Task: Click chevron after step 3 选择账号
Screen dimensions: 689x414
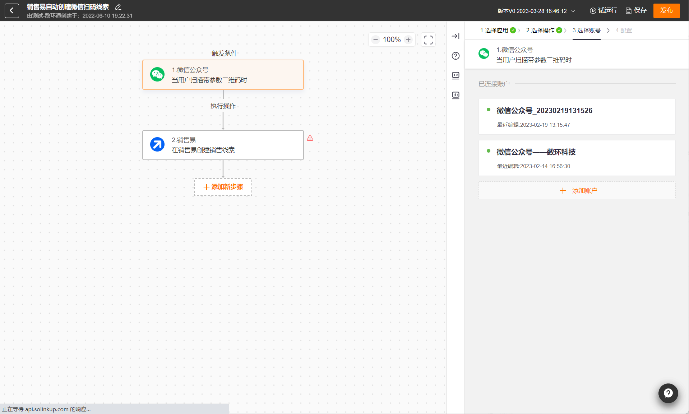Action: tap(608, 31)
